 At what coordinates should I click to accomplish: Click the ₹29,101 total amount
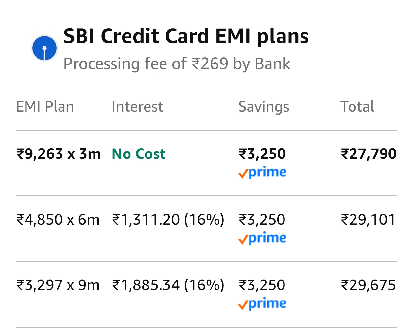368,220
